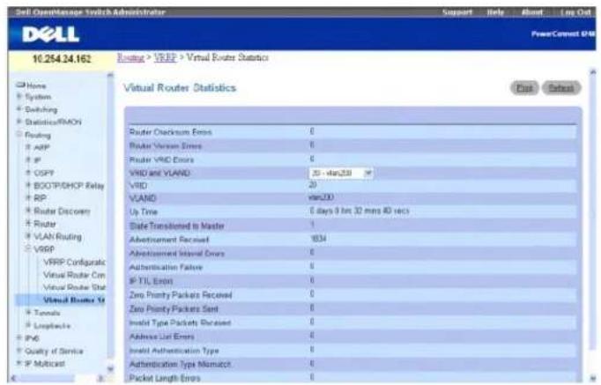Open the About link
Screen dimensions: 601x385
coord(532,12)
